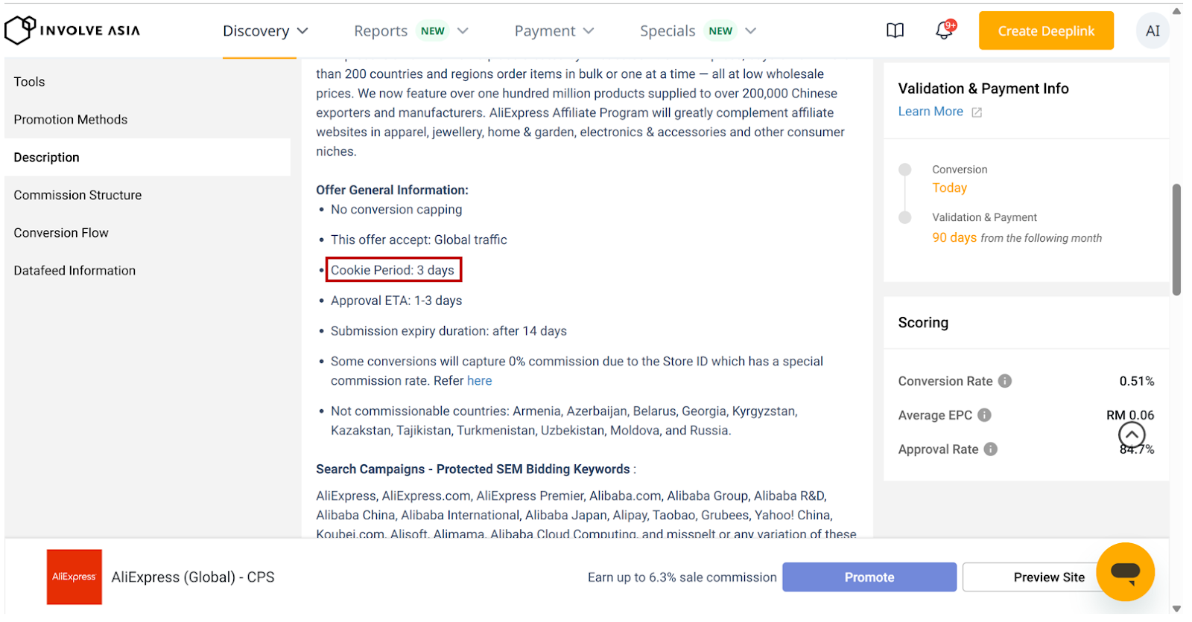Screen dimensions: 1192x622
Task: Open external link icon beside Learn More
Action: pyautogui.click(x=977, y=112)
